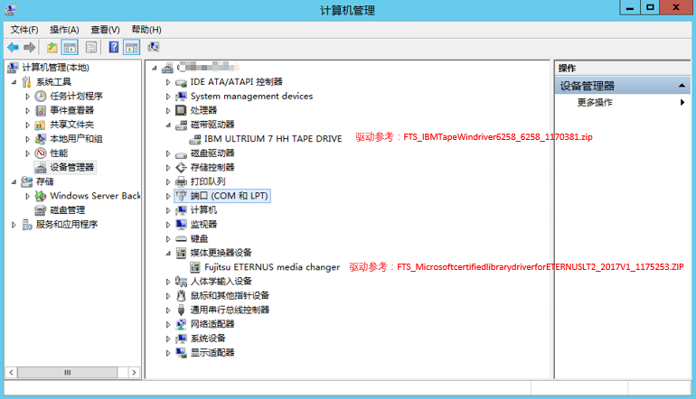Open the 操作(A) menu

(x=64, y=30)
